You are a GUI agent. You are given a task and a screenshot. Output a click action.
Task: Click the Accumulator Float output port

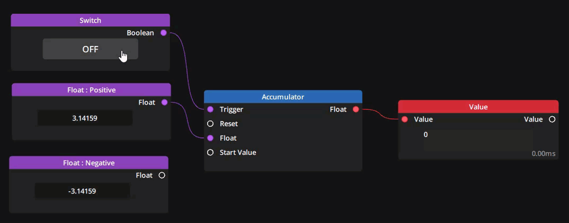tap(355, 109)
